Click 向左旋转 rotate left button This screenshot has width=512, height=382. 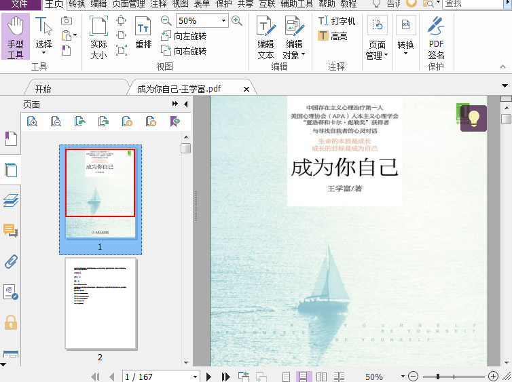tap(183, 36)
